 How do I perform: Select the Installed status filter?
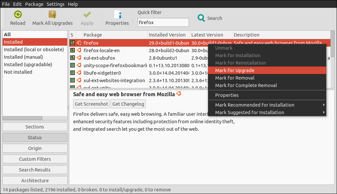pyautogui.click(x=35, y=42)
